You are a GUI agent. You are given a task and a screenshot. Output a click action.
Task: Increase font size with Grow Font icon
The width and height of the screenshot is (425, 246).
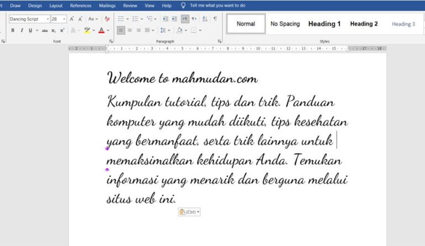coord(72,19)
